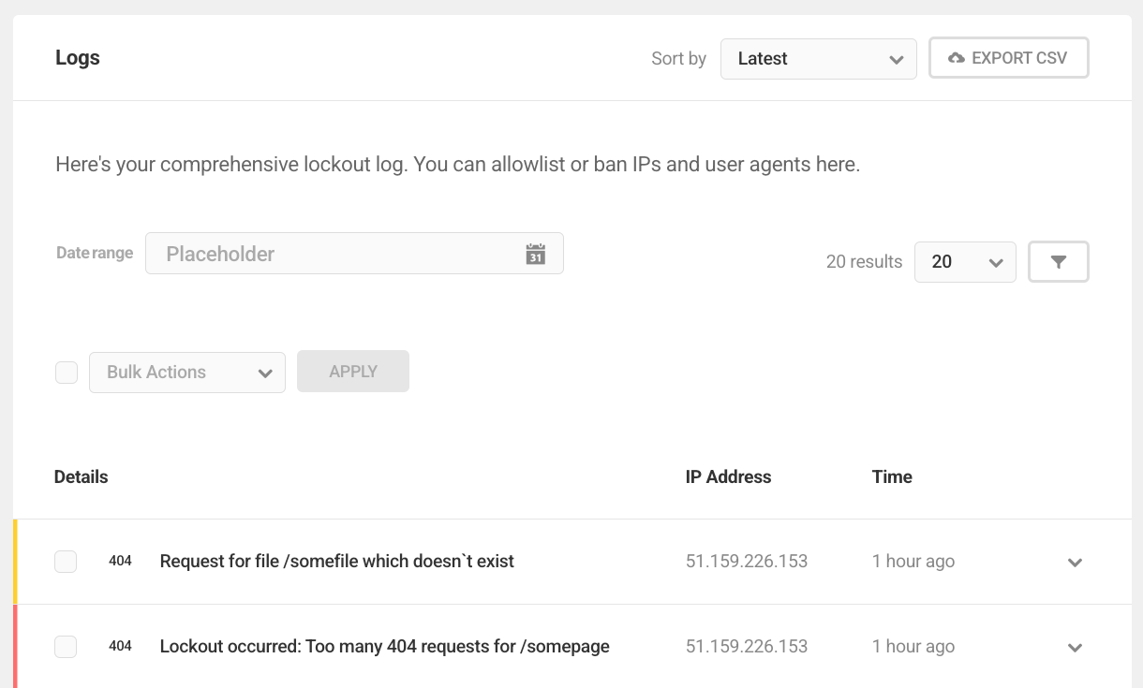Open the Bulk Actions dropdown
1143x688 pixels.
pyautogui.click(x=186, y=372)
